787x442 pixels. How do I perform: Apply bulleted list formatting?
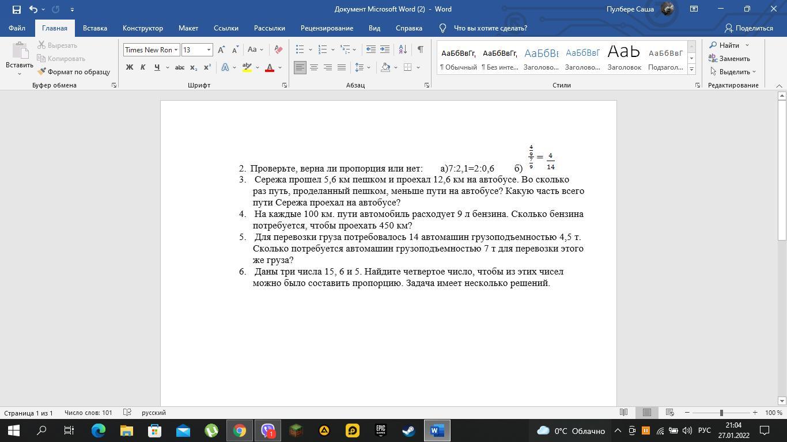tap(300, 49)
